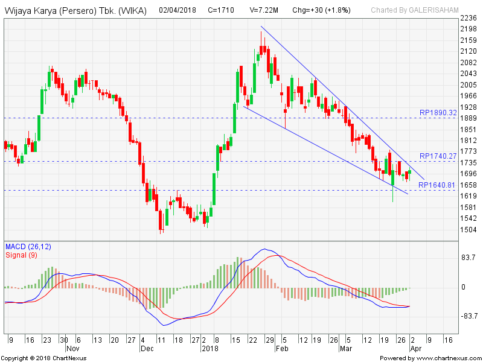This screenshot has height=362, width=483.
Task: Click the 'Feb' month label on the axis
Action: pyautogui.click(x=281, y=348)
